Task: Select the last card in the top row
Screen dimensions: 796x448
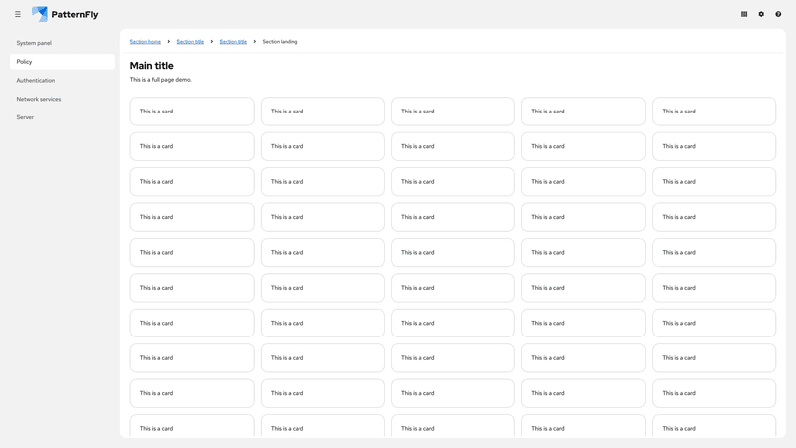Action: click(713, 112)
